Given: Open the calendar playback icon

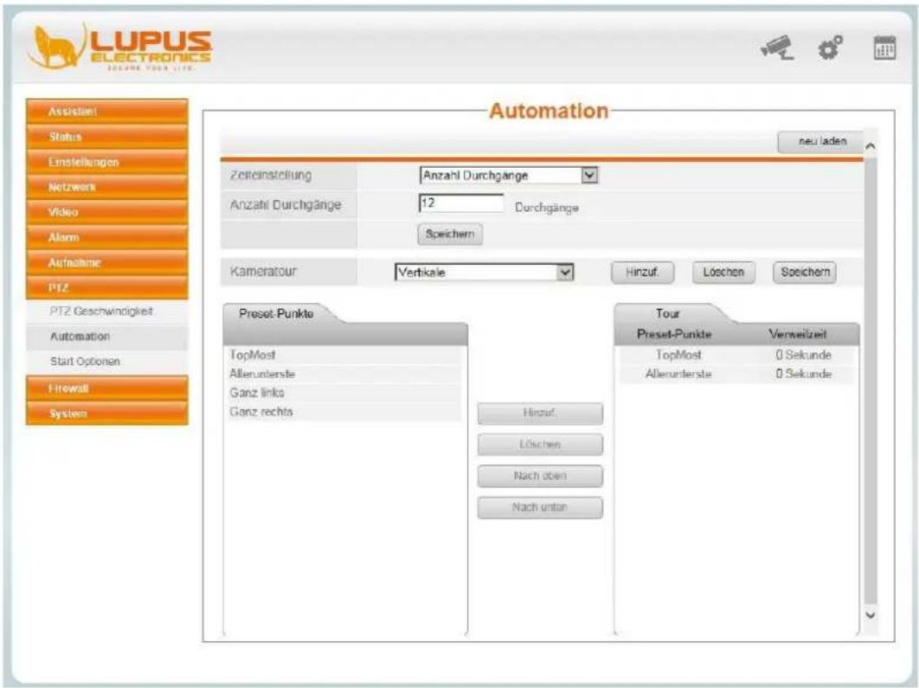Looking at the screenshot, I should [x=884, y=48].
